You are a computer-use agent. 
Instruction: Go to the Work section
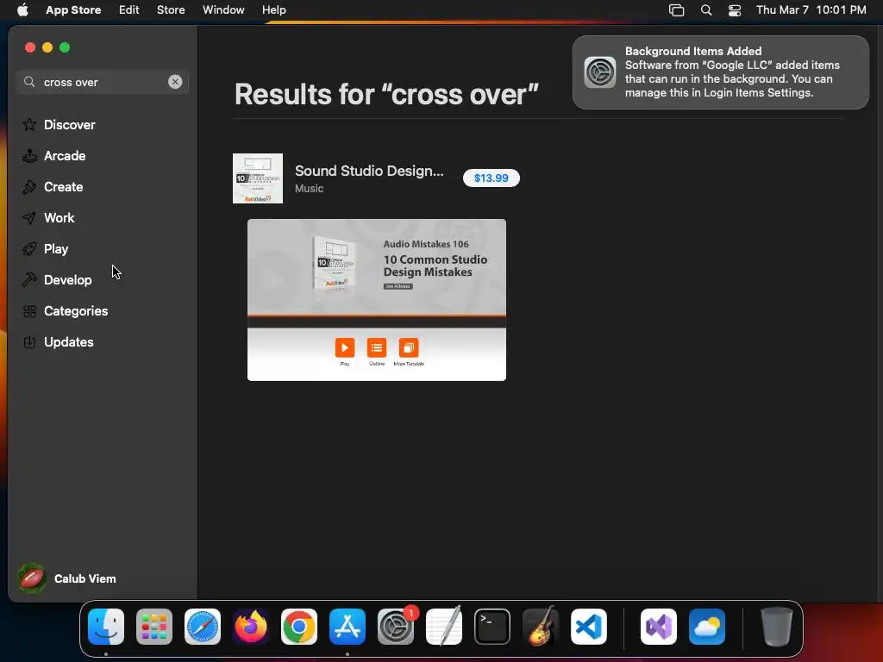point(48,218)
